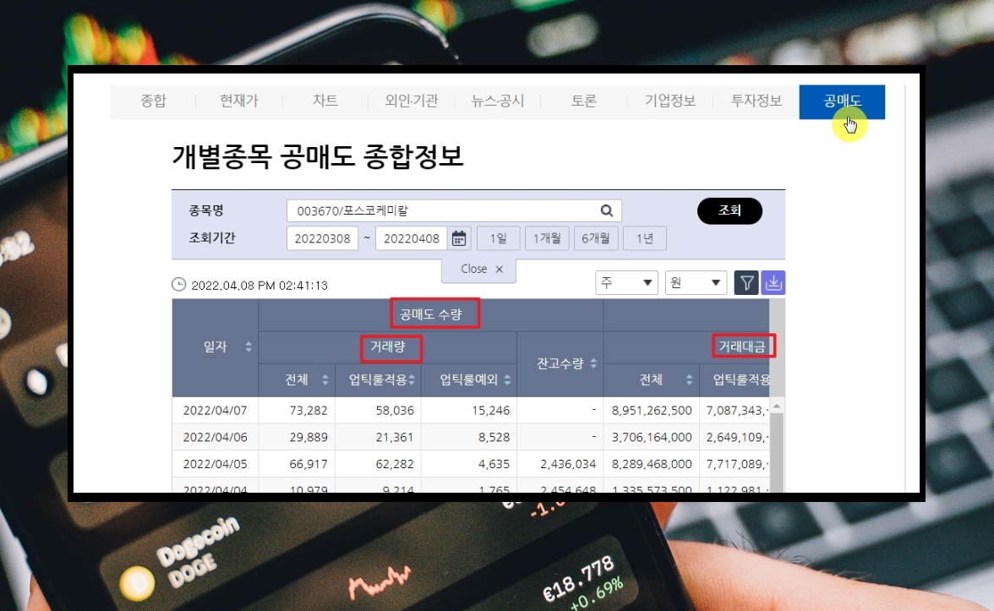
Task: Open the 토론 tab
Action: coord(584,101)
